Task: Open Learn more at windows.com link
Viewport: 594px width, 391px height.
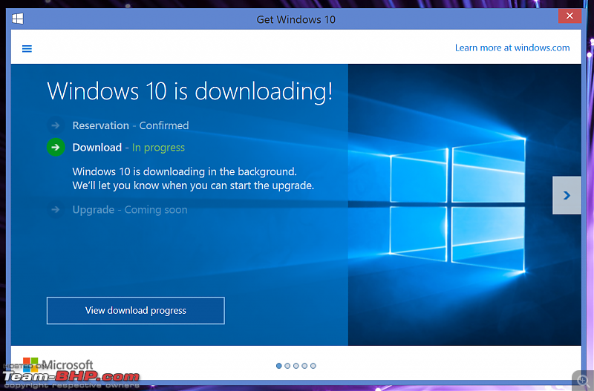Action: [x=512, y=47]
